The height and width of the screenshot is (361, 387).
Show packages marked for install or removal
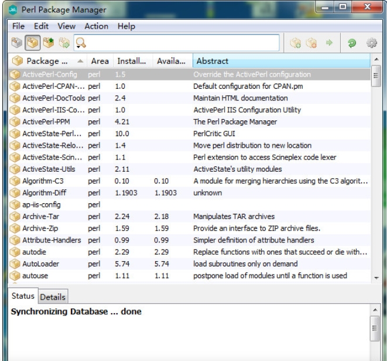pos(64,43)
